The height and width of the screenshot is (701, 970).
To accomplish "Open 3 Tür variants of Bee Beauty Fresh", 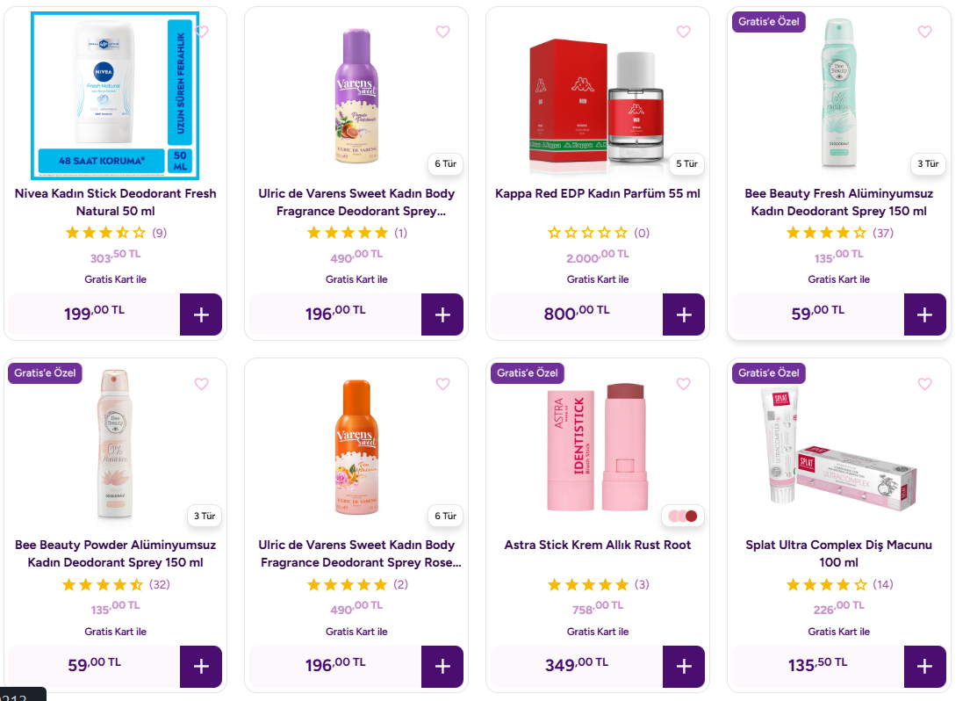I will (x=927, y=163).
